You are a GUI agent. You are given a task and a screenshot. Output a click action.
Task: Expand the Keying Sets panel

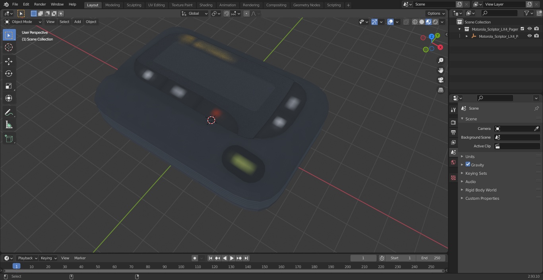pos(476,173)
